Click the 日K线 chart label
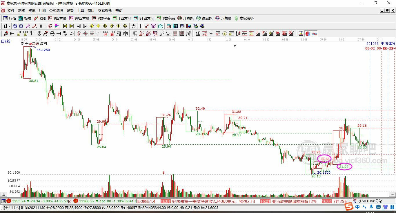The width and height of the screenshot is (396, 213). tap(6, 41)
